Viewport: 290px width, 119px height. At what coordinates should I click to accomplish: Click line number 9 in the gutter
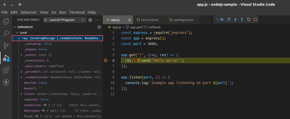[x=114, y=77]
